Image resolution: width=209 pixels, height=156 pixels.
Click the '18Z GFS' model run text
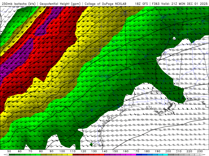point(141,4)
